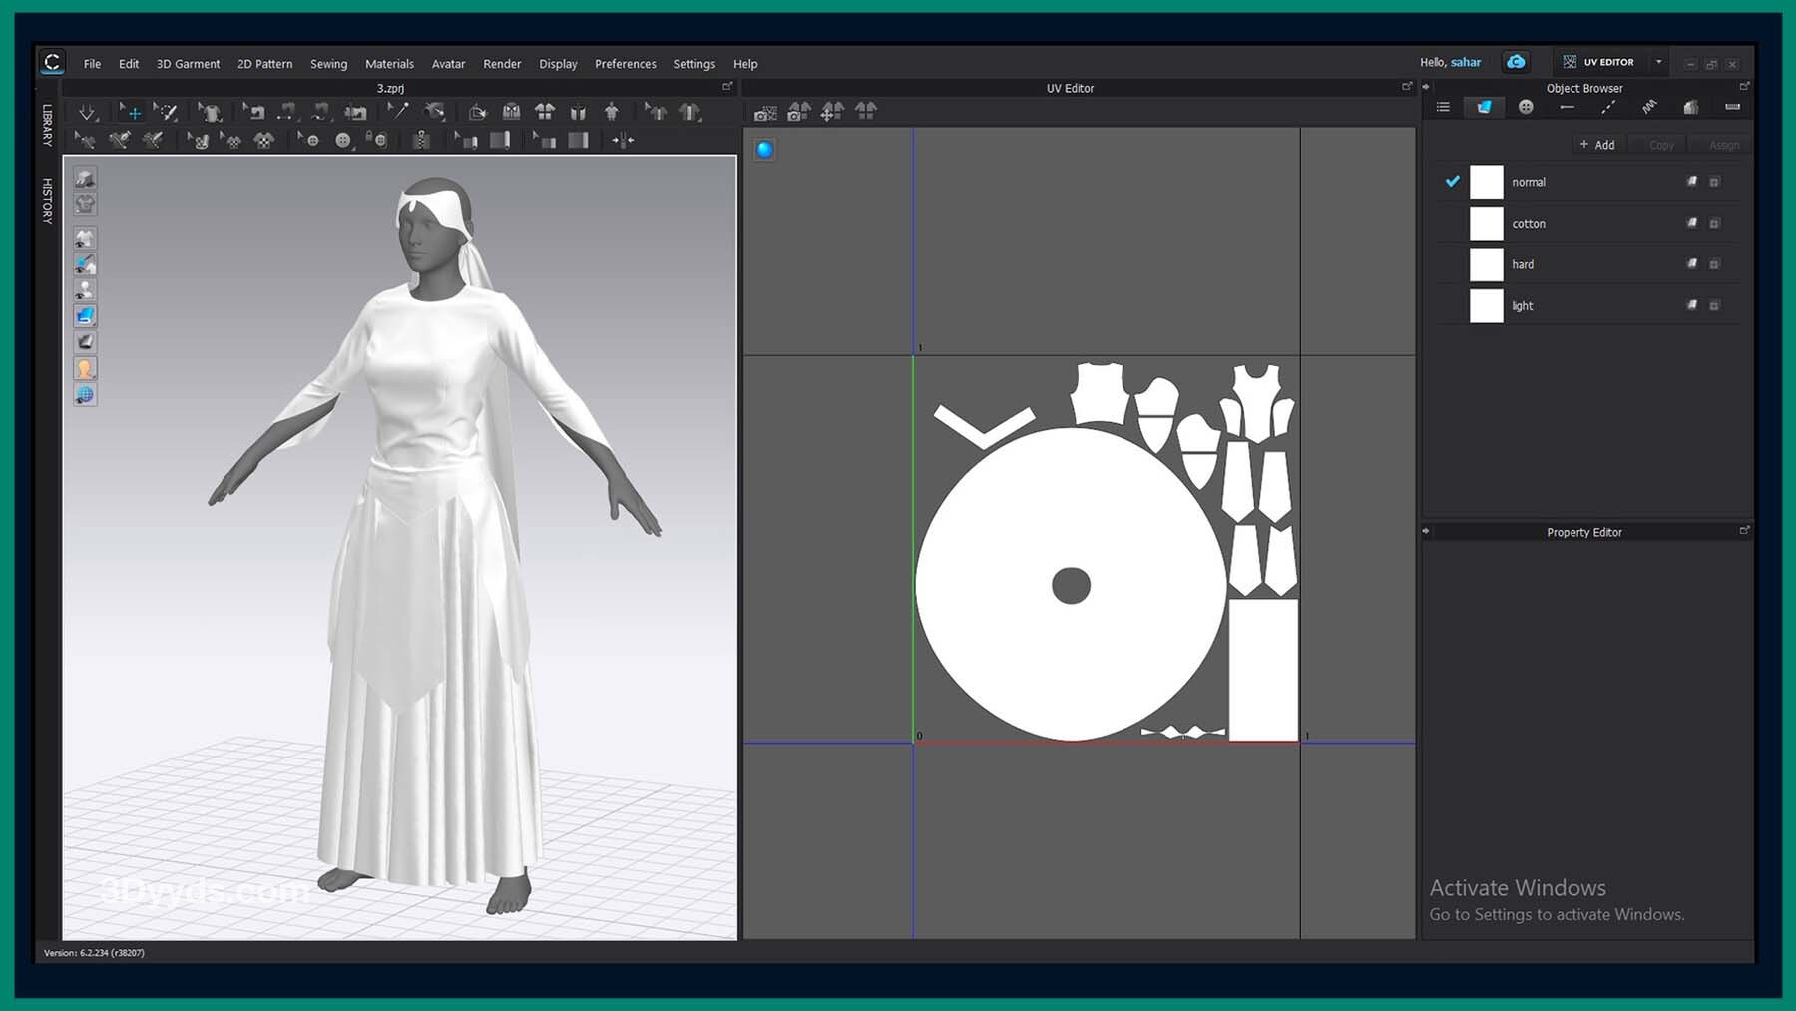This screenshot has height=1011, width=1796.
Task: Open the Button tab in the Object Browser
Action: 1526,107
